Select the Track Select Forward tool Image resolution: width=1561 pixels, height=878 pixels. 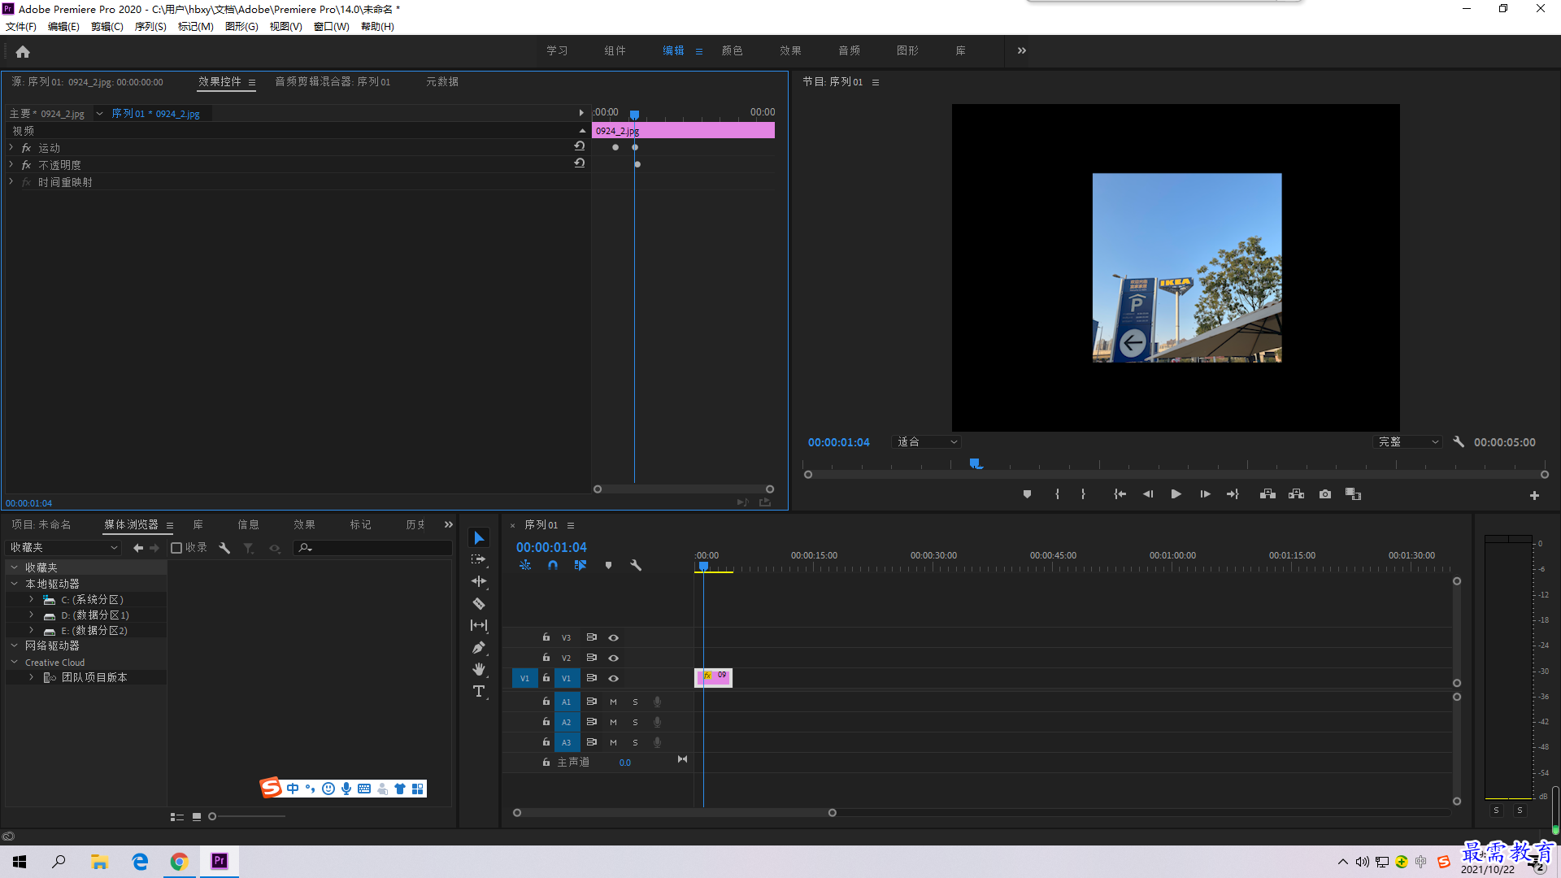coord(479,559)
